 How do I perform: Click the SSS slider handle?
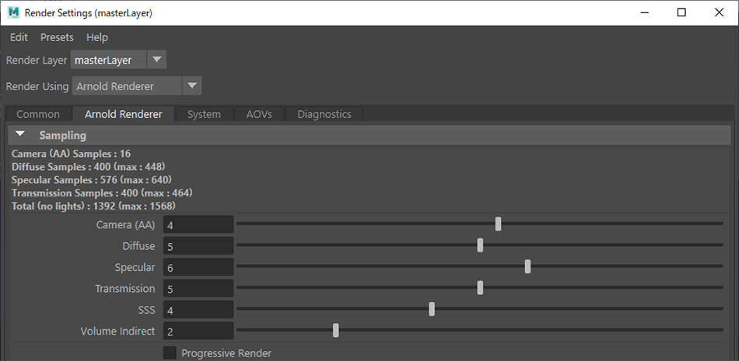(x=432, y=309)
